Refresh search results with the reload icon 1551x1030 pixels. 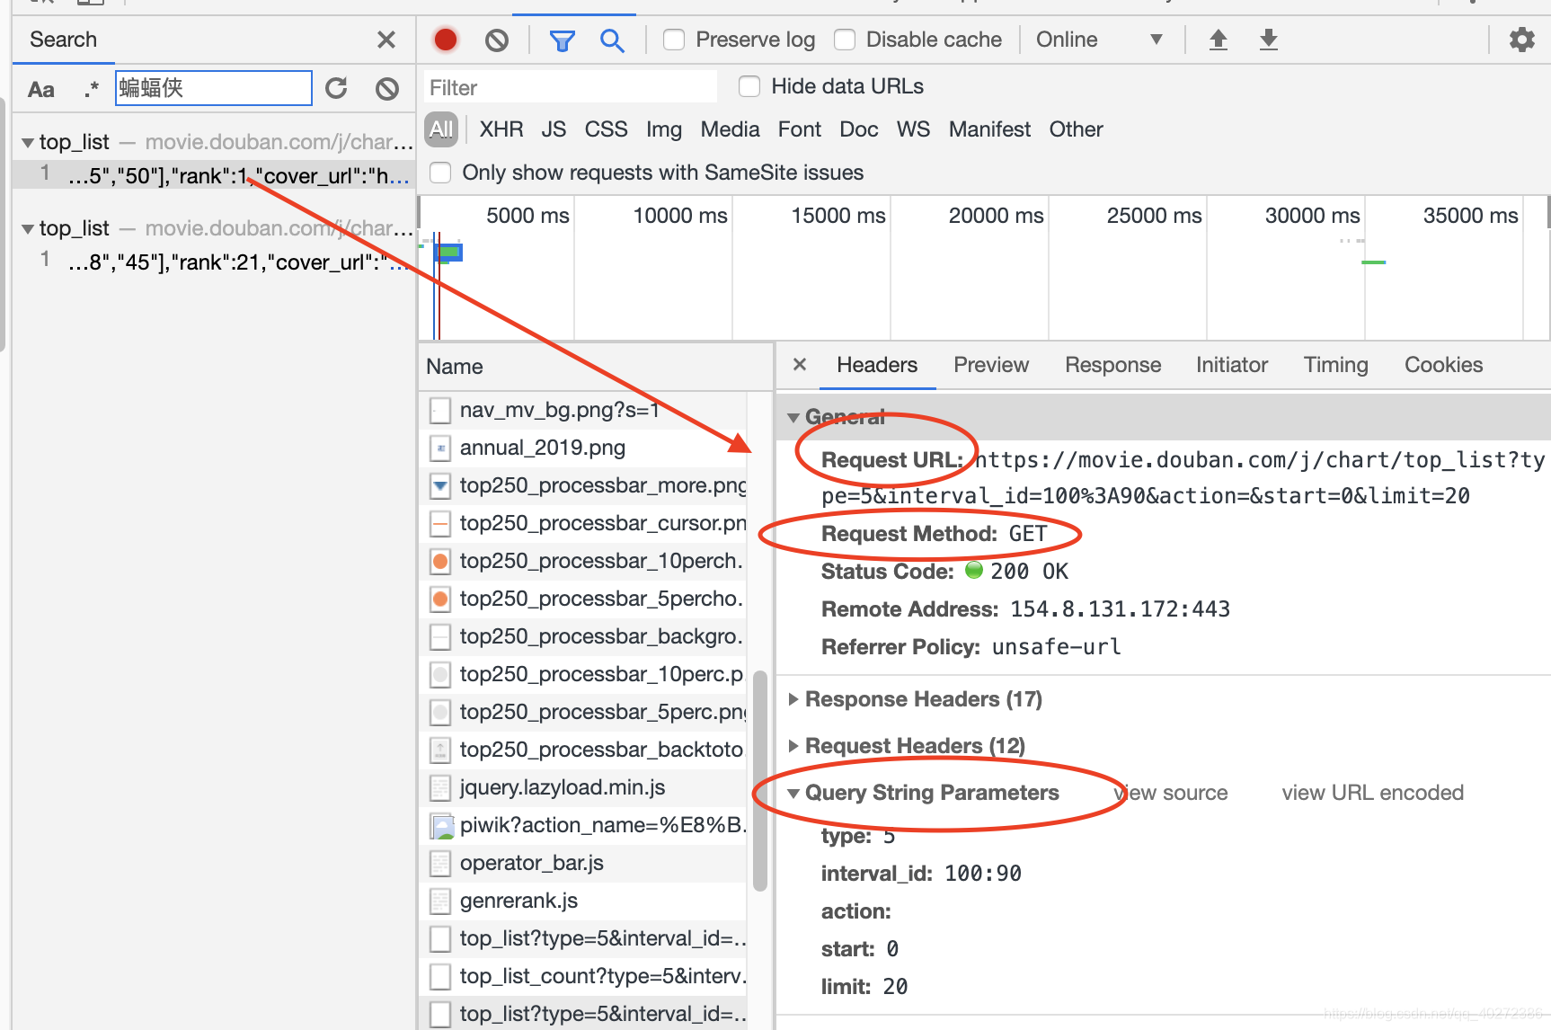click(336, 88)
